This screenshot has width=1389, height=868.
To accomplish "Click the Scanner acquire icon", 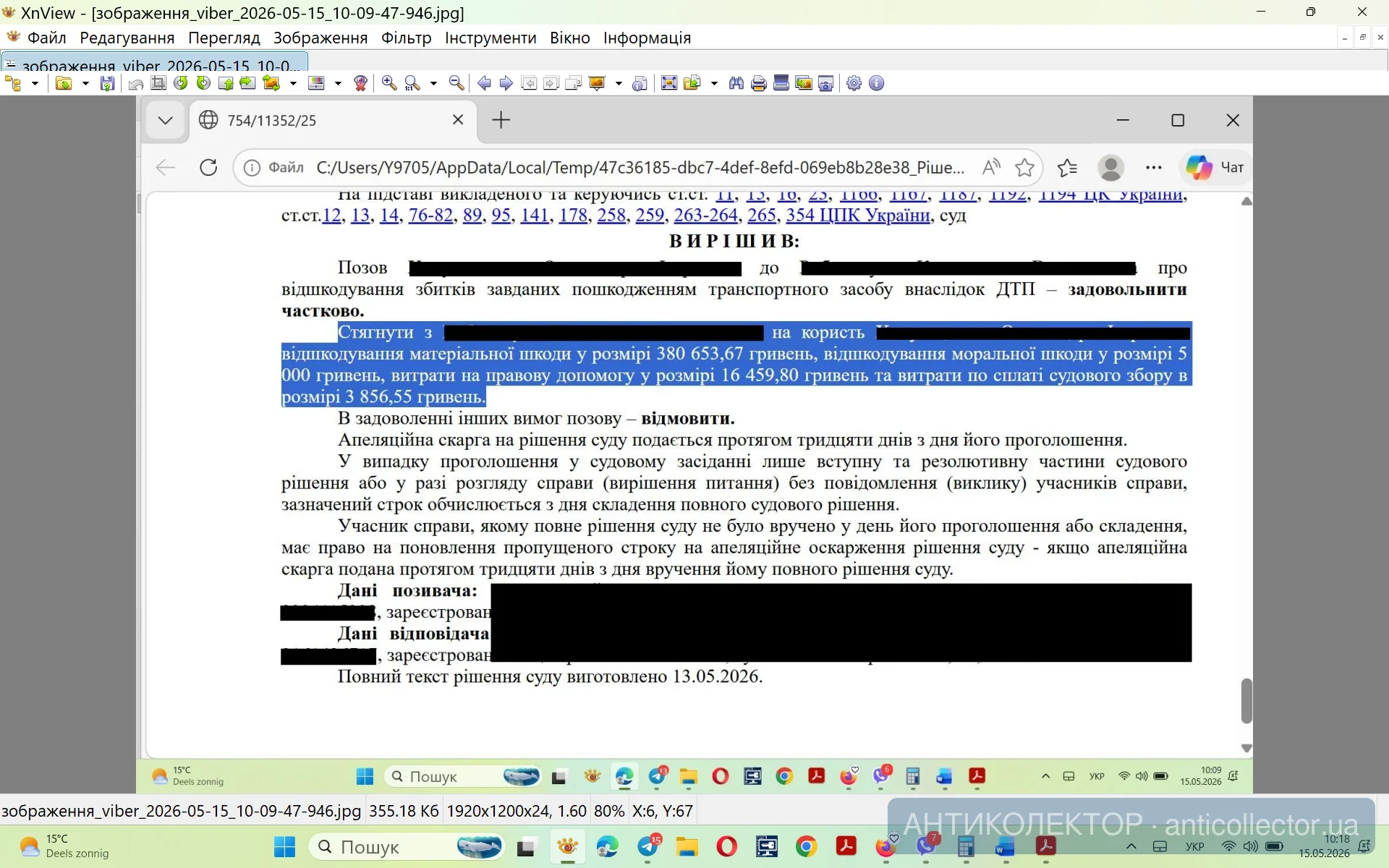I will pos(781,83).
